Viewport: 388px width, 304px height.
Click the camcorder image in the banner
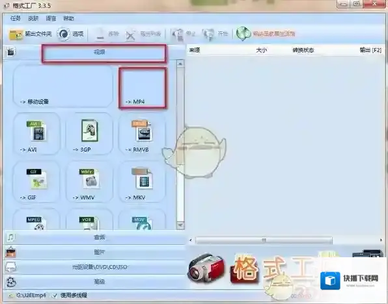(206, 268)
